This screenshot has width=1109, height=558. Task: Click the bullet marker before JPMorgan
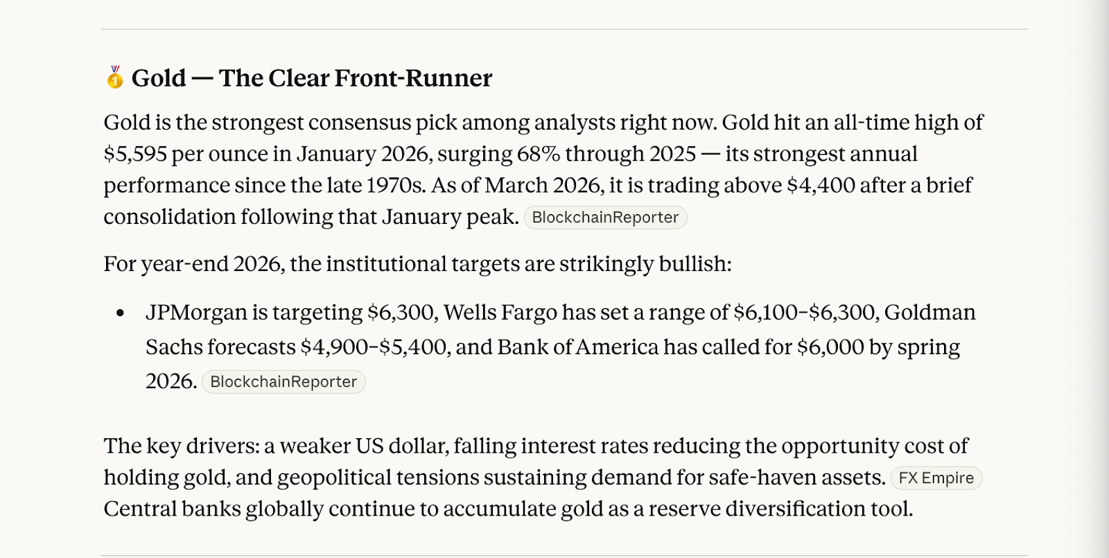point(121,313)
